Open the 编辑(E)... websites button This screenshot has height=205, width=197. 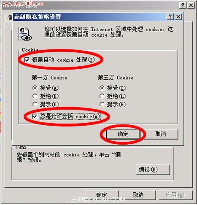click(153, 170)
